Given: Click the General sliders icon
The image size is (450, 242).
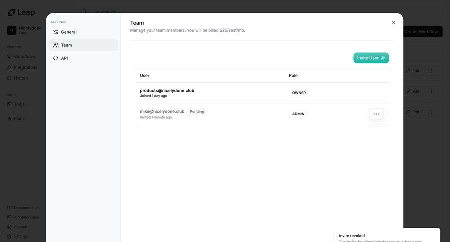Looking at the screenshot, I should click(56, 32).
